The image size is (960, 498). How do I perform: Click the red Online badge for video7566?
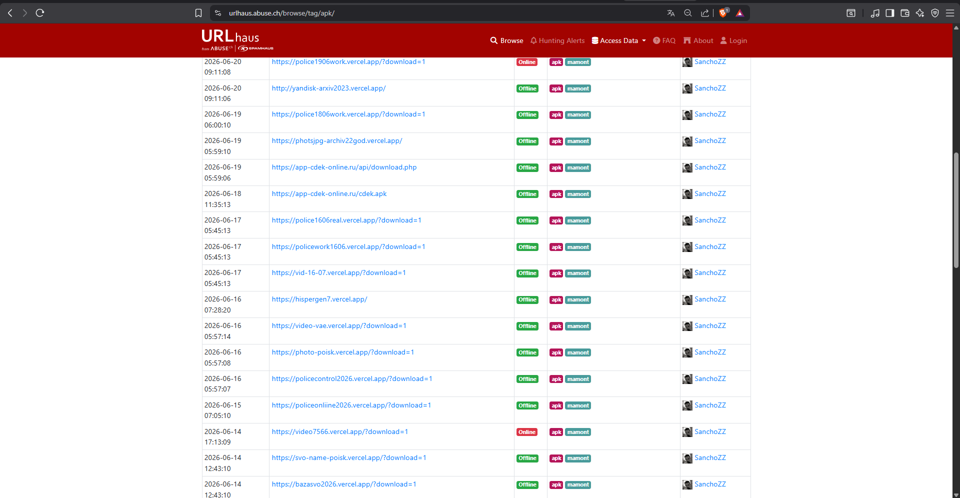pyautogui.click(x=527, y=432)
